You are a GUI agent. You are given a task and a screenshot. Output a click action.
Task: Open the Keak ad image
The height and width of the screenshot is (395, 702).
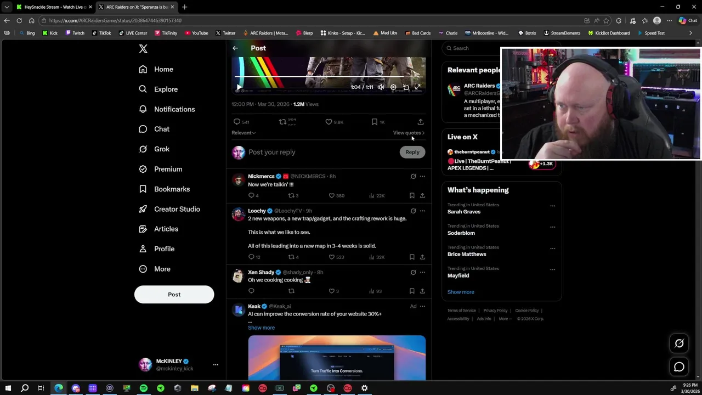pyautogui.click(x=337, y=358)
